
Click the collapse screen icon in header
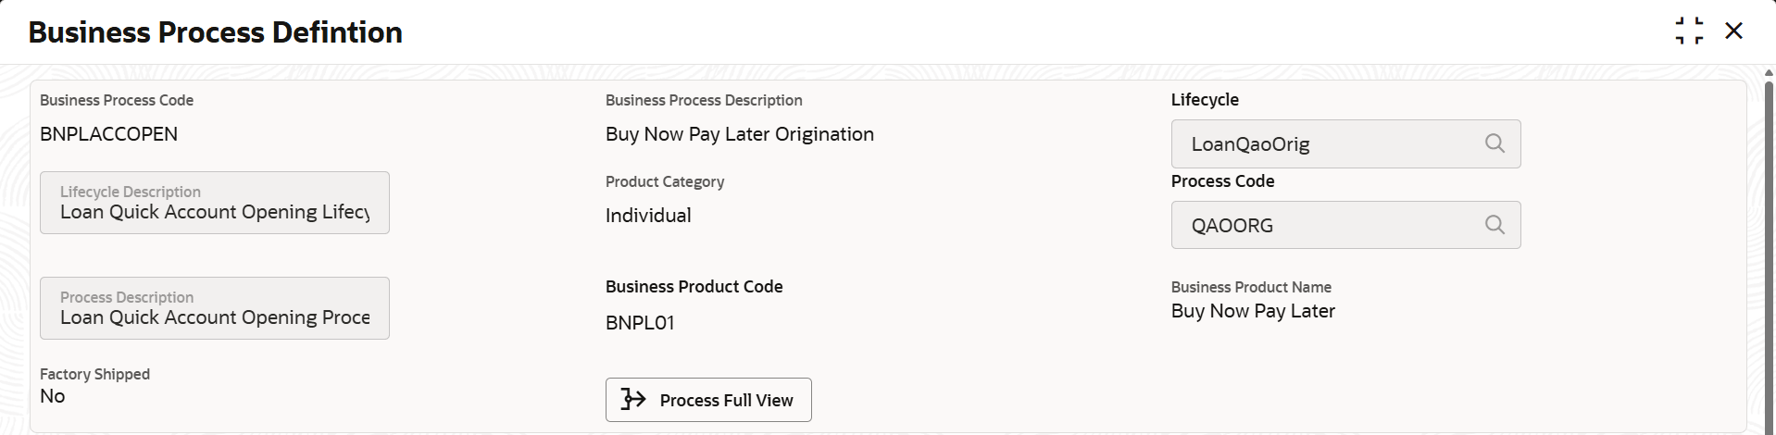coord(1689,31)
